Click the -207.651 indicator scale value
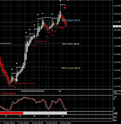The height and width of the screenshot is (124, 121). 117,94
